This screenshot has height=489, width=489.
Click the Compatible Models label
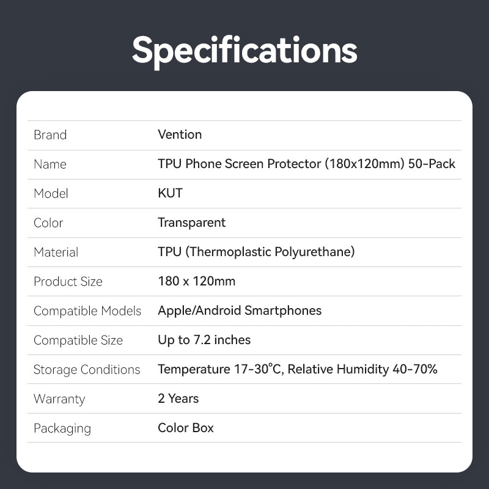coord(87,311)
